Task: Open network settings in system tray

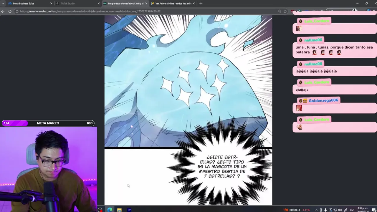Action: [x=335, y=210]
